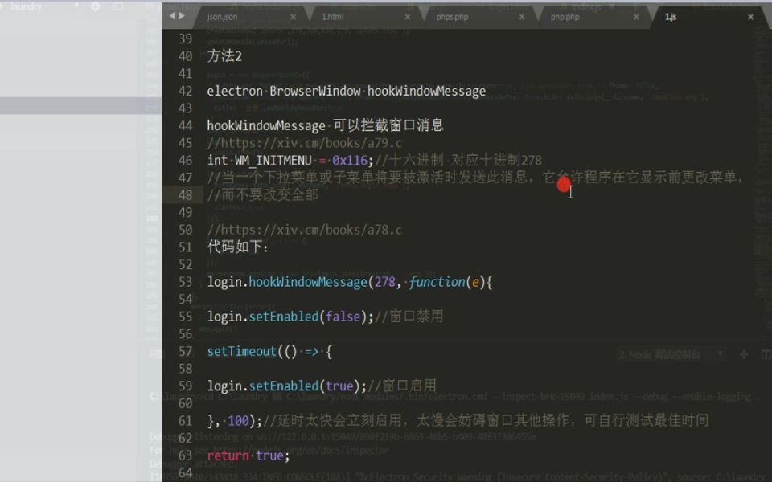The image size is (772, 482).
Task: Close the json.json tab with its X
Action: (x=294, y=16)
